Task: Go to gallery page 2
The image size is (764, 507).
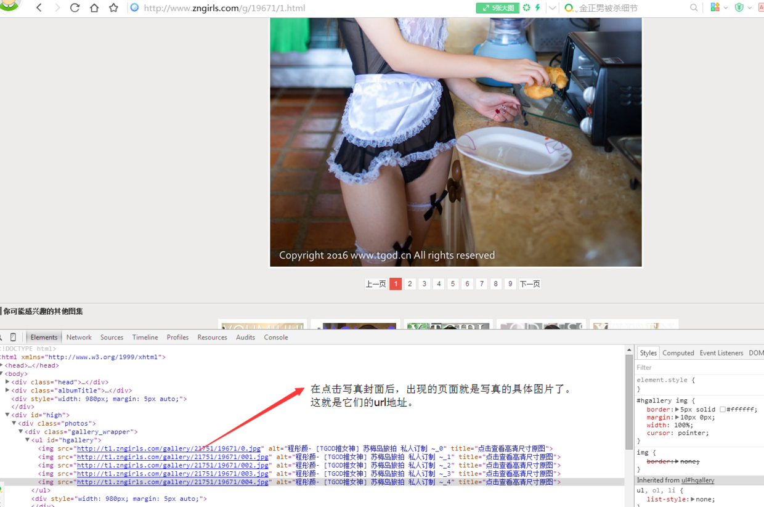Action: tap(410, 284)
